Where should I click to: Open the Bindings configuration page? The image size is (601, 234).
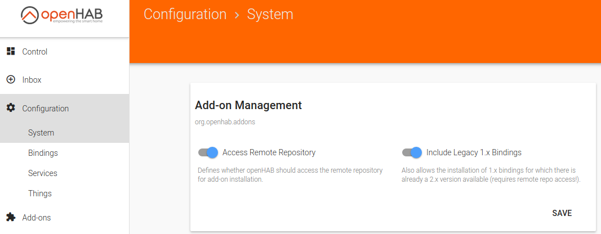pos(43,153)
